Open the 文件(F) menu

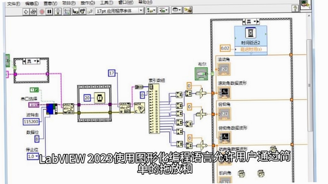pyautogui.click(x=14, y=4)
